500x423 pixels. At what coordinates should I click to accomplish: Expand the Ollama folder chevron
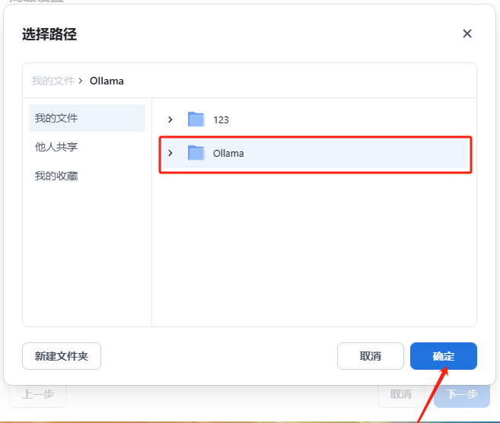170,153
